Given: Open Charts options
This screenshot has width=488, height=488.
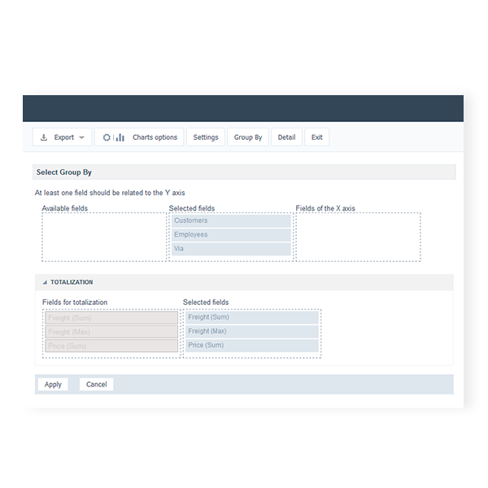Looking at the screenshot, I should pyautogui.click(x=155, y=137).
